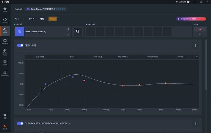
Task: Switch to the Chat tab
Action: [42, 19]
